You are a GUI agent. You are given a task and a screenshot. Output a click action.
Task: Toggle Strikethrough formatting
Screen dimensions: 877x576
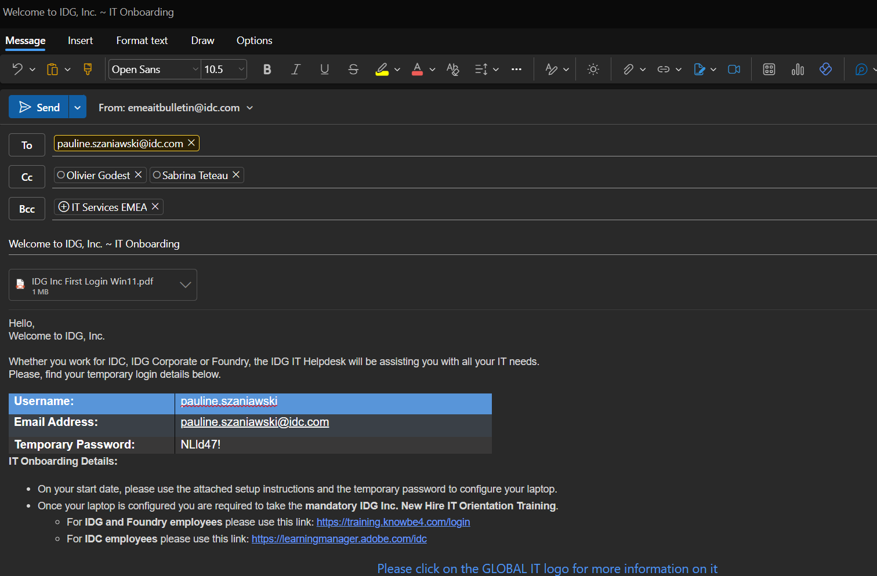pyautogui.click(x=353, y=70)
